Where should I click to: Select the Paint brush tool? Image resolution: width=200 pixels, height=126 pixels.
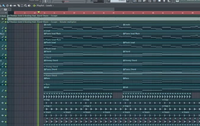[4, 6]
